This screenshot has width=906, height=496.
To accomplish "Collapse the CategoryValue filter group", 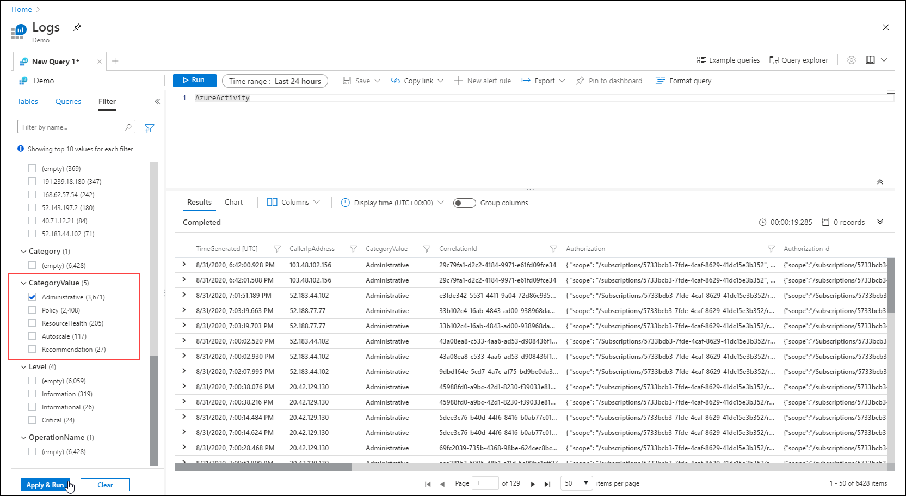I will click(x=23, y=283).
